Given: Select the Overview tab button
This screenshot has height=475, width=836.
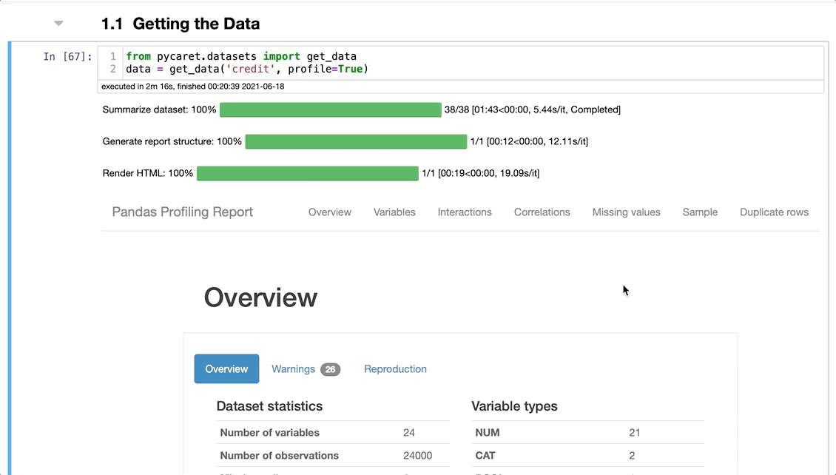Looking at the screenshot, I should [x=226, y=369].
